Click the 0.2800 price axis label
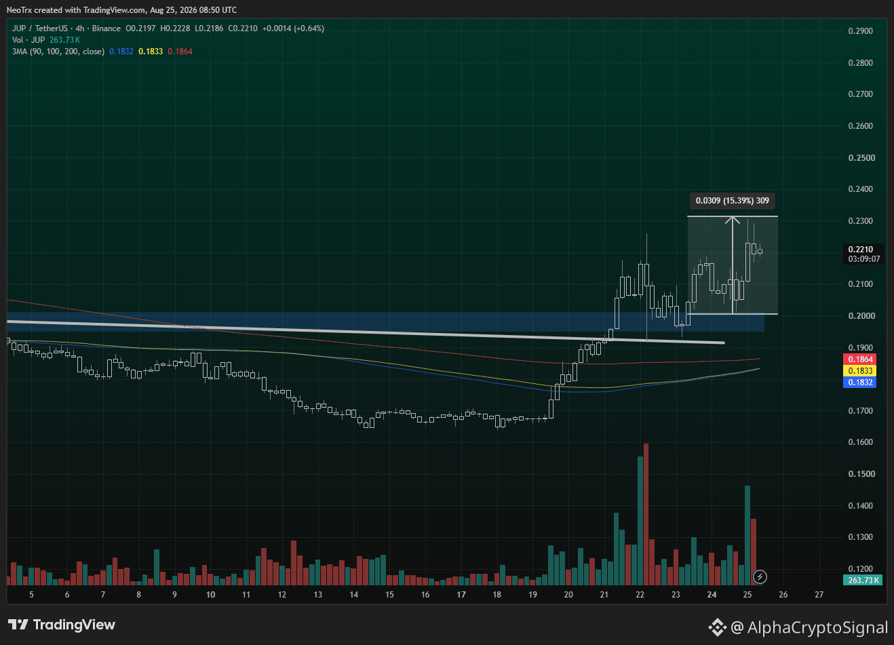The height and width of the screenshot is (645, 894). point(861,63)
